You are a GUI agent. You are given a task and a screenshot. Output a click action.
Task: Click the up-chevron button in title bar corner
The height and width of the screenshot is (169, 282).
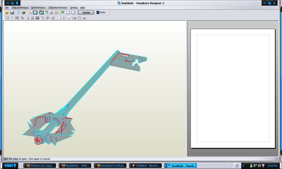pos(8,3)
